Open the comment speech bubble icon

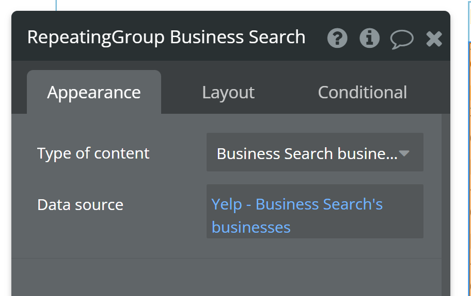pos(401,39)
